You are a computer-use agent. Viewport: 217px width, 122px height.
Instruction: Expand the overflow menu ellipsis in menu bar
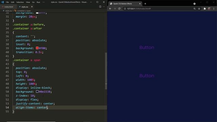coord(44,2)
